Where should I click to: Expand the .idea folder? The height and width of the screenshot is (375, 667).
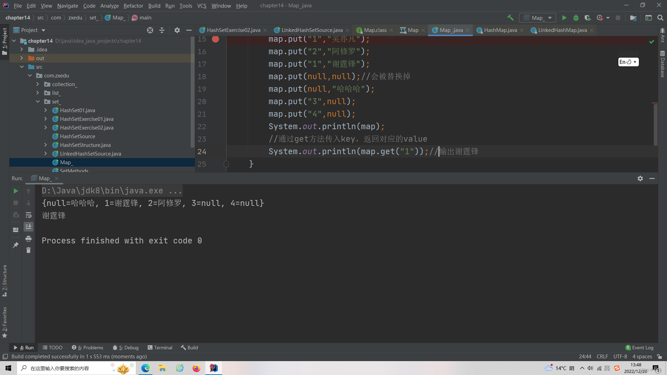(22, 50)
